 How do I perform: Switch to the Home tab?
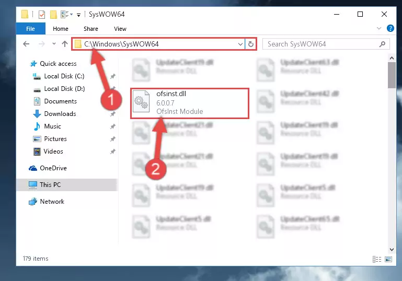[x=61, y=29]
